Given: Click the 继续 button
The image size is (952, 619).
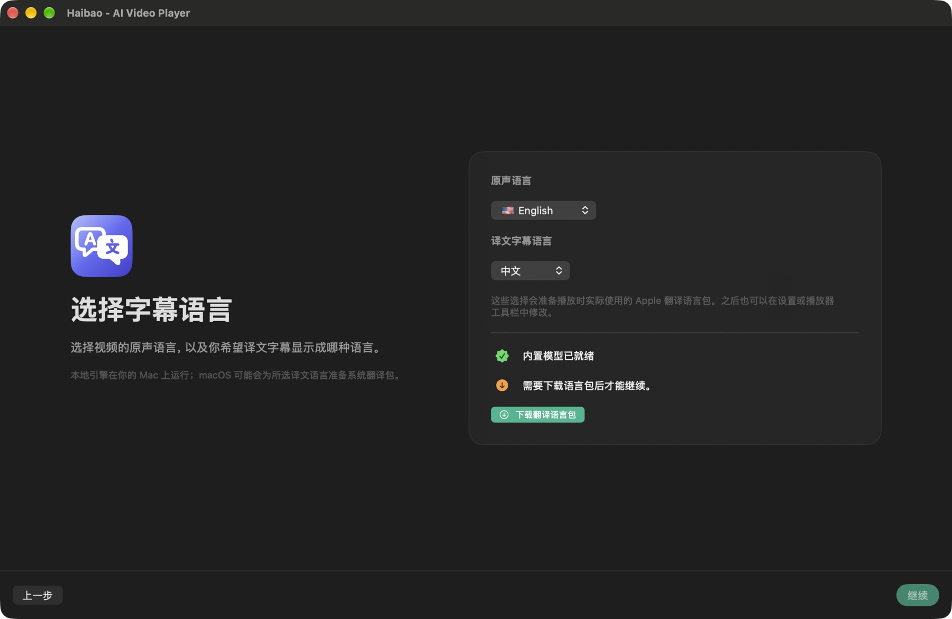Looking at the screenshot, I should point(917,595).
